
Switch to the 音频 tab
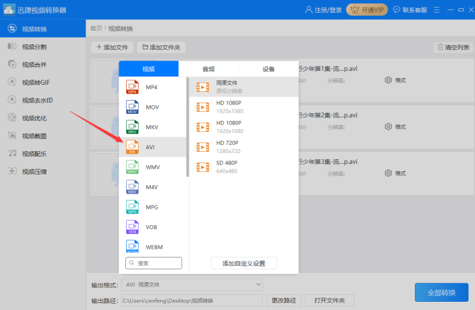click(209, 69)
